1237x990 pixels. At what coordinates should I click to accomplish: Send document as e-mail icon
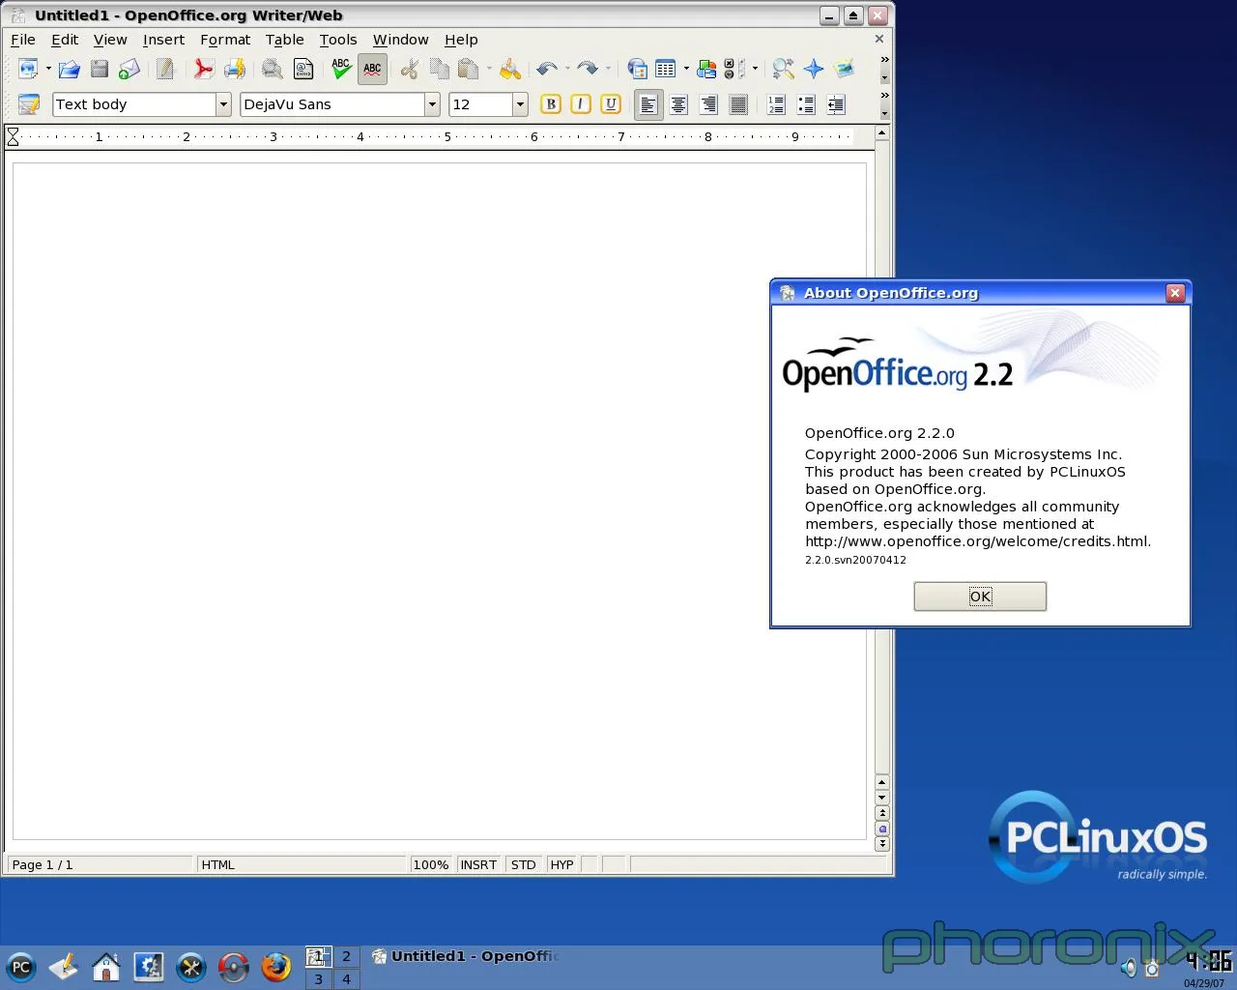[129, 69]
